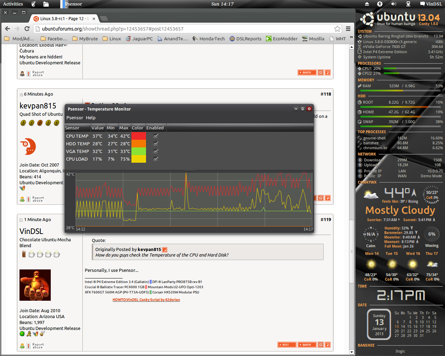Viewport: 445px width, 356px height.
Task: Open the VinDSL user menu
Action: point(431,4)
